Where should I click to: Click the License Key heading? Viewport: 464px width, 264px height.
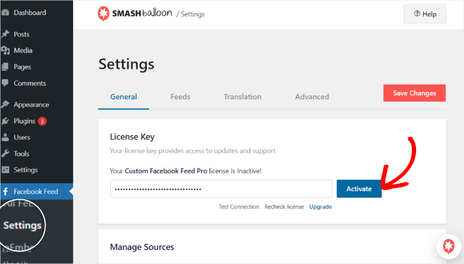[132, 136]
